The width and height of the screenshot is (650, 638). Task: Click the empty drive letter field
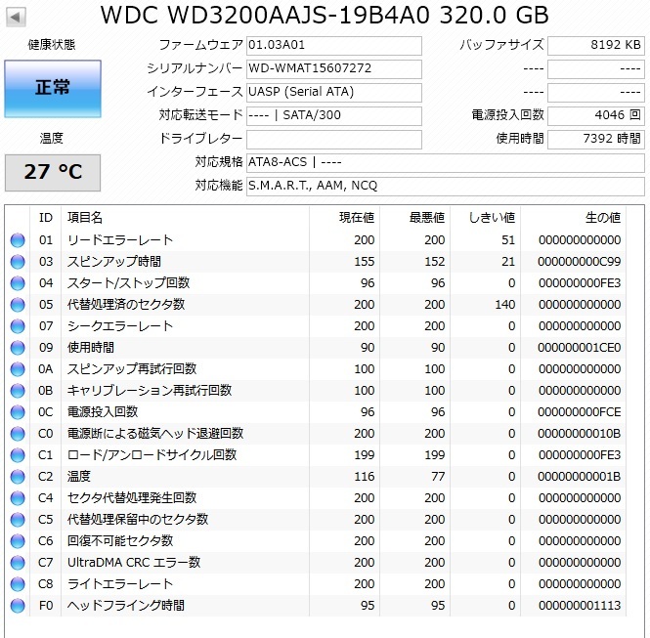pyautogui.click(x=334, y=139)
